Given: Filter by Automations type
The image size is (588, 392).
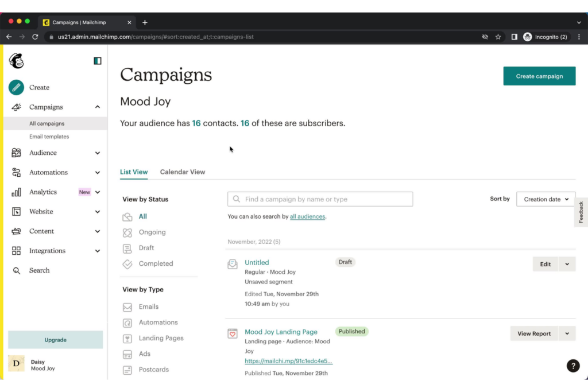Looking at the screenshot, I should (x=158, y=323).
